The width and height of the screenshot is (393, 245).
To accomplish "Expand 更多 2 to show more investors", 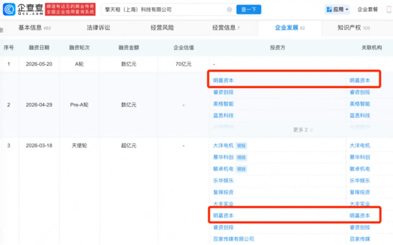I will [x=303, y=130].
